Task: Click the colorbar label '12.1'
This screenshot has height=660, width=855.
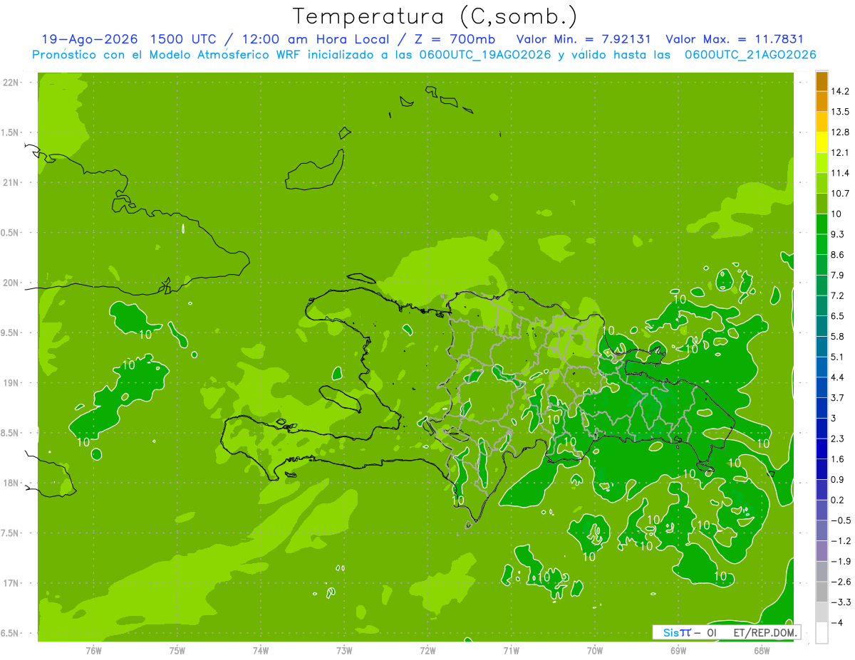Action: [x=840, y=152]
